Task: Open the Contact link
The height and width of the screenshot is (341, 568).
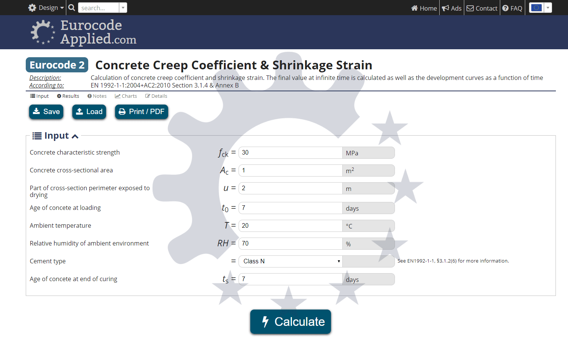Action: click(x=482, y=8)
